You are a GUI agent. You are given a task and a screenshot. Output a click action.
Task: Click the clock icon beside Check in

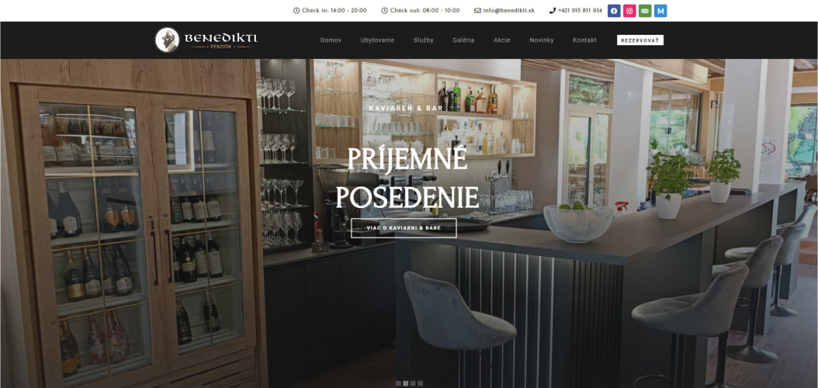point(296,10)
